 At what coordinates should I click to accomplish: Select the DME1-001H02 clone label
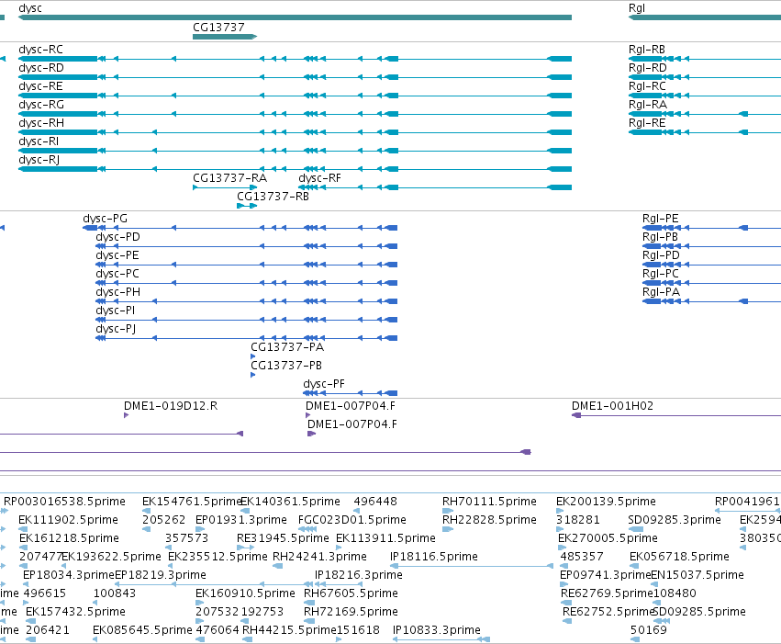point(613,406)
